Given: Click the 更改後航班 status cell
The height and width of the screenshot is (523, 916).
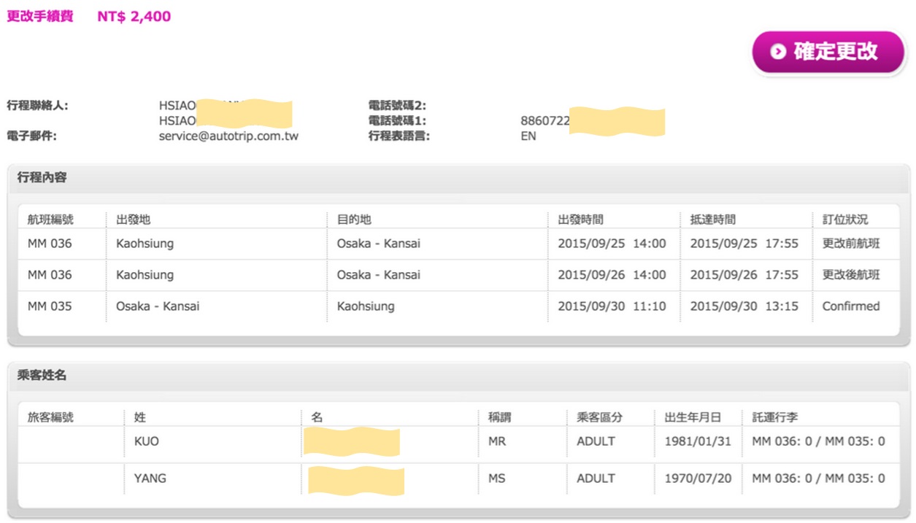Looking at the screenshot, I should [851, 275].
